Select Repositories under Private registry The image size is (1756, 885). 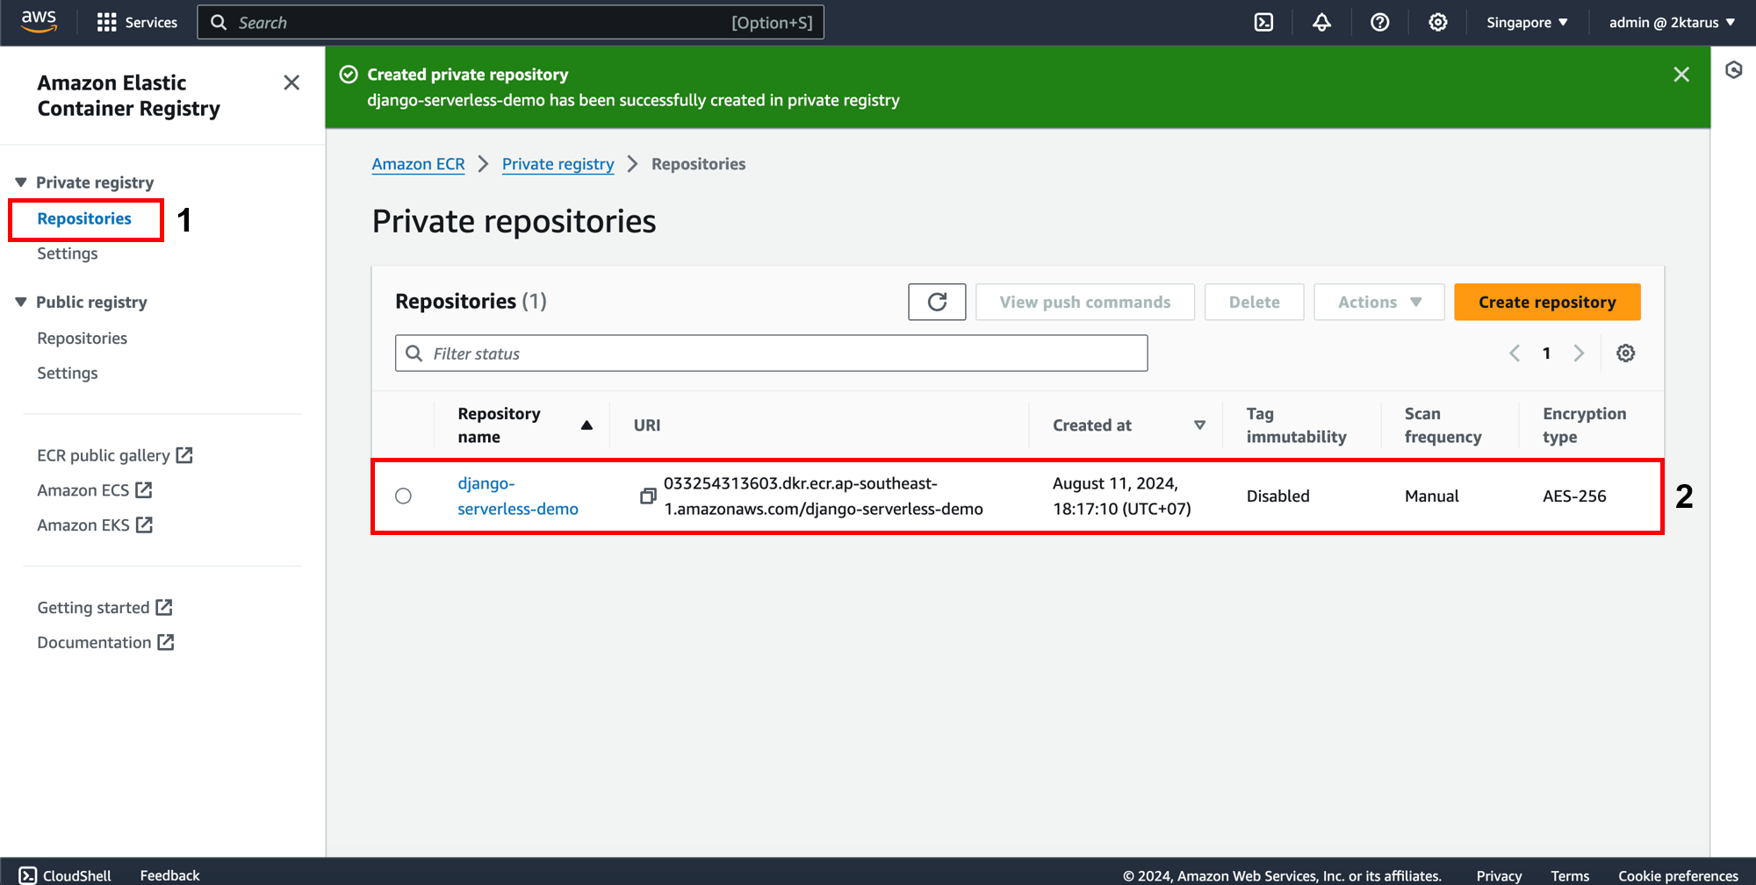coord(84,218)
